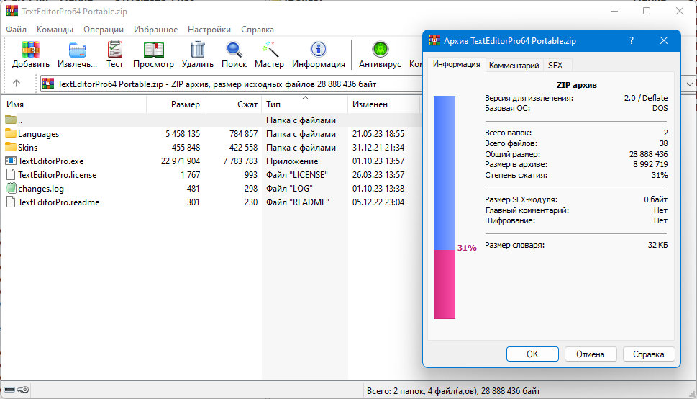Select the TextEditorPro.exe file name
Screen dimensions: 697x399
(x=50, y=161)
